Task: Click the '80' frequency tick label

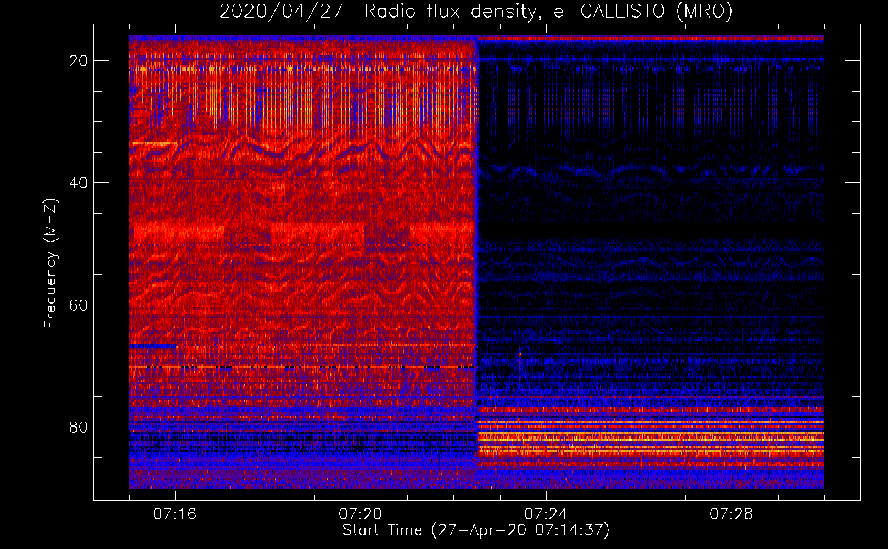Action: pyautogui.click(x=78, y=427)
